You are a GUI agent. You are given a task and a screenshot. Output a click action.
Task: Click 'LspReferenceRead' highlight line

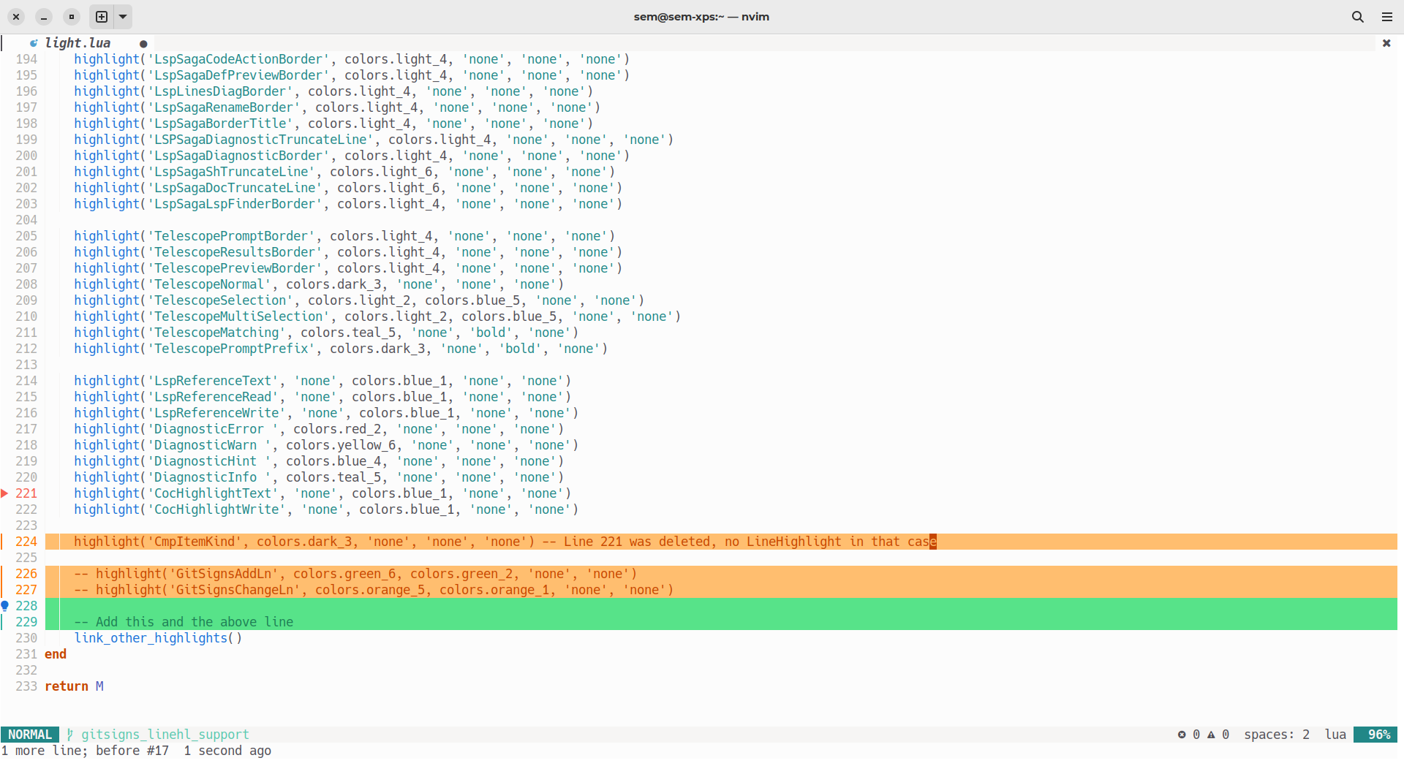[322, 397]
